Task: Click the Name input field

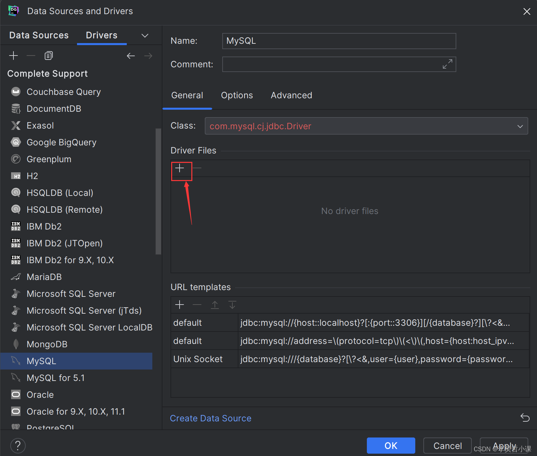Action: pos(339,41)
